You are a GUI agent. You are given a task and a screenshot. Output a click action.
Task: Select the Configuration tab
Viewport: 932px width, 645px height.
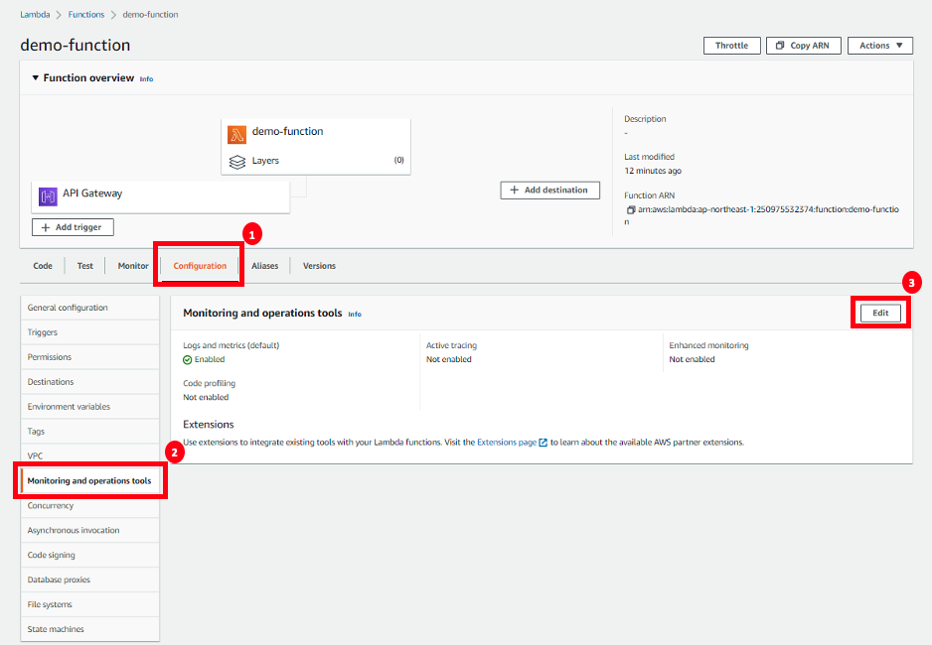coord(200,266)
